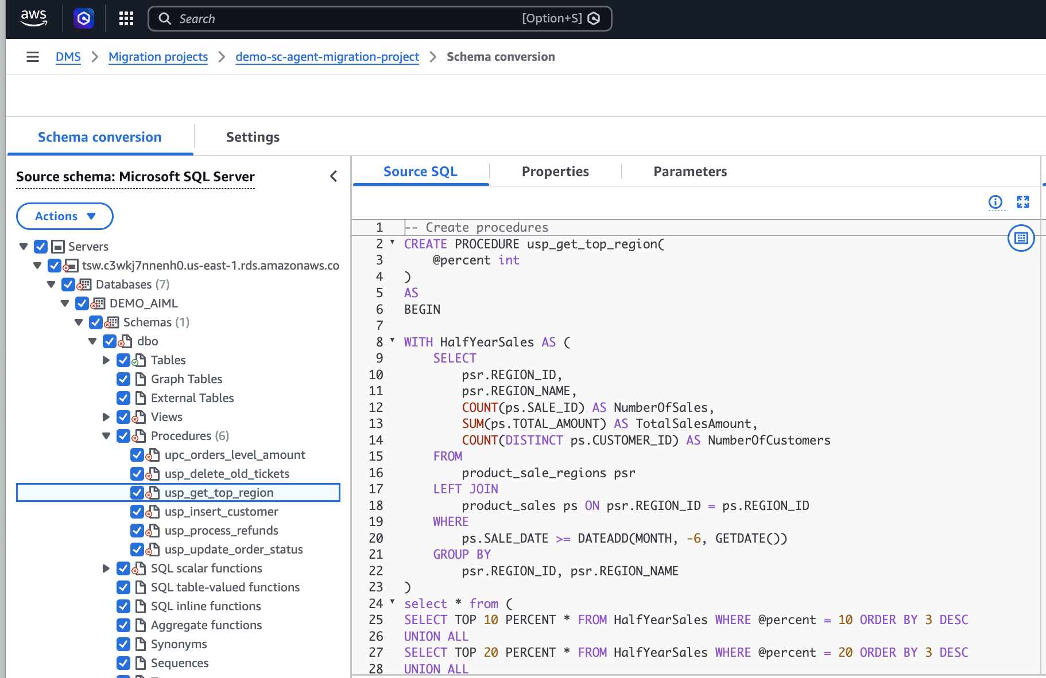Image resolution: width=1046 pixels, height=678 pixels.
Task: Open the AWS home logo
Action: (34, 18)
